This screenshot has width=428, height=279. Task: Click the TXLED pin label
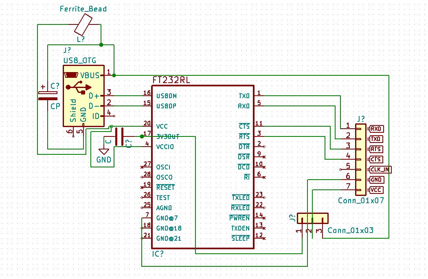[241, 198]
